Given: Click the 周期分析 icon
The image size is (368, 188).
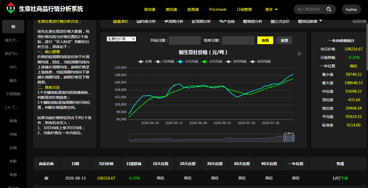Looking at the screenshot, I should 166,21.
